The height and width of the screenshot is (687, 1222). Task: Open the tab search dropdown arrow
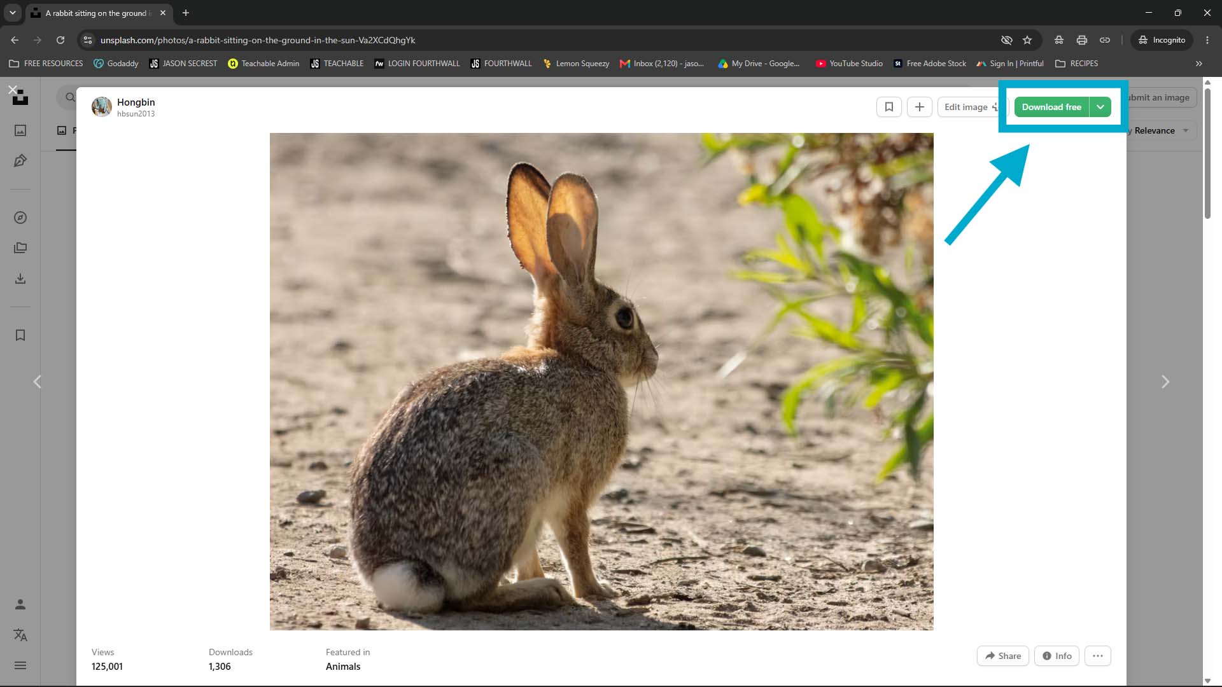(12, 13)
